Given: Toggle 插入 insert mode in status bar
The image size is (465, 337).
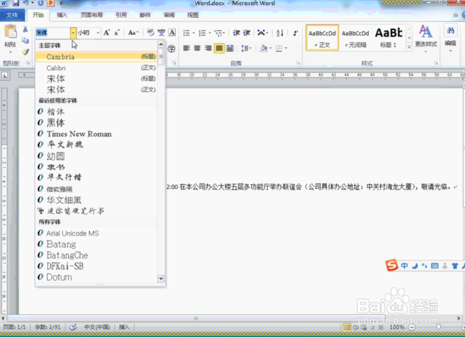Looking at the screenshot, I should (124, 327).
